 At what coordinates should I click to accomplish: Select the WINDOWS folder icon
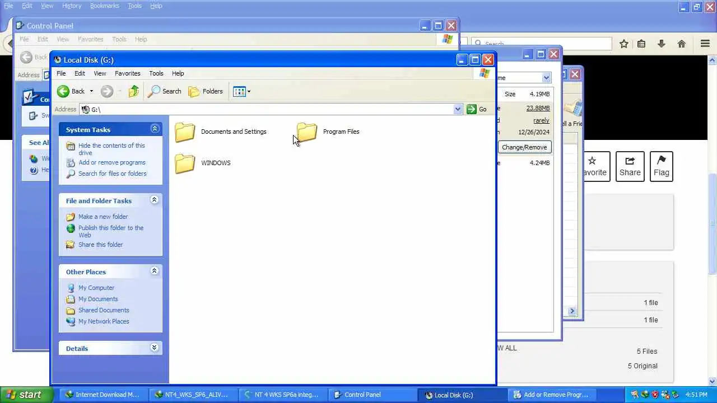(185, 163)
